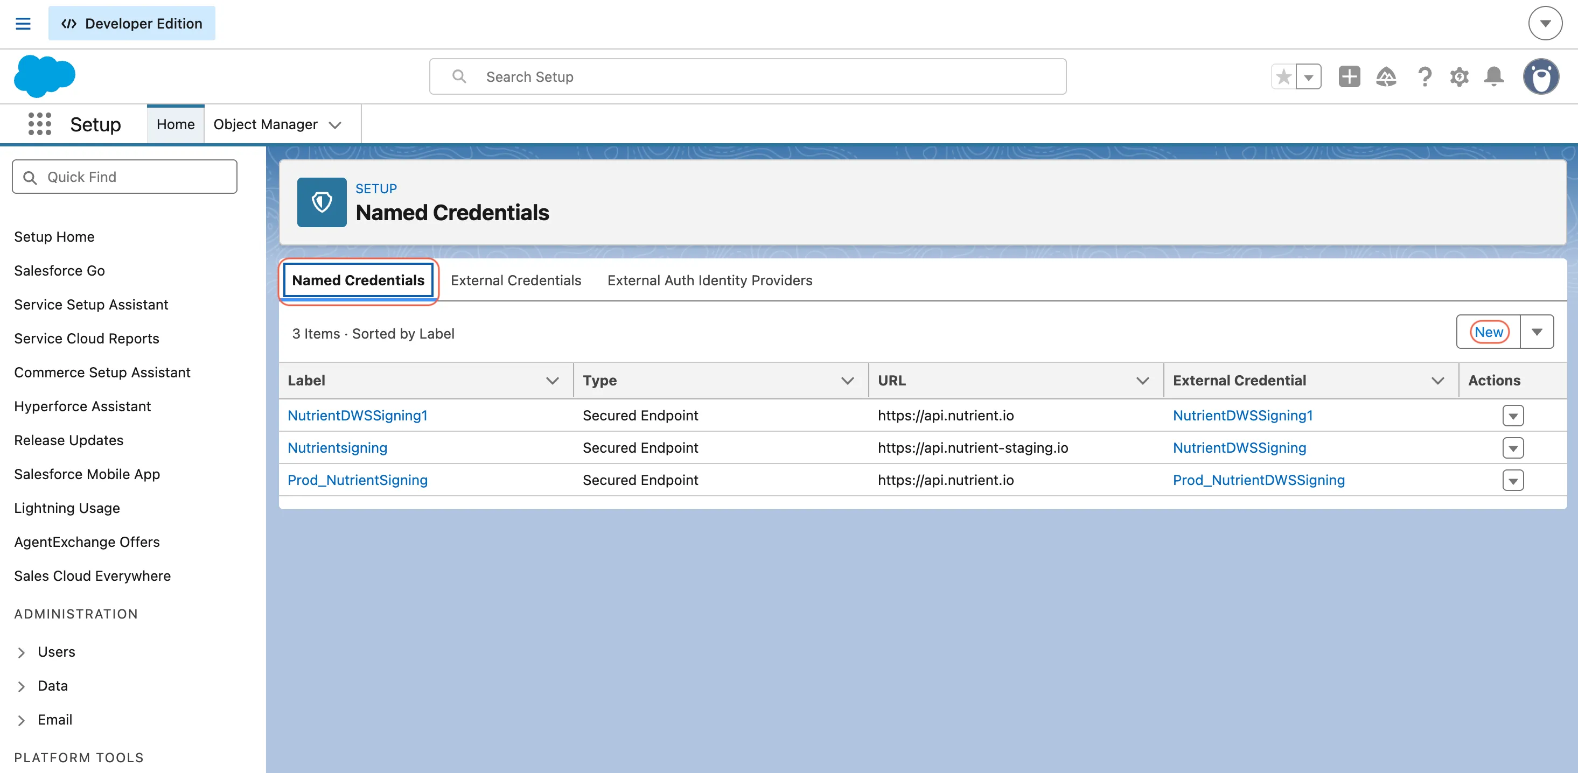Expand the Object Manager chevron menu
The height and width of the screenshot is (773, 1578).
coord(334,125)
